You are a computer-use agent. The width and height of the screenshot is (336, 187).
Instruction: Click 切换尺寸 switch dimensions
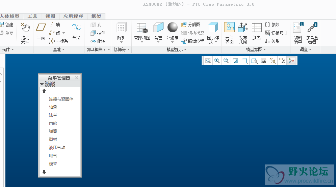[276, 33]
